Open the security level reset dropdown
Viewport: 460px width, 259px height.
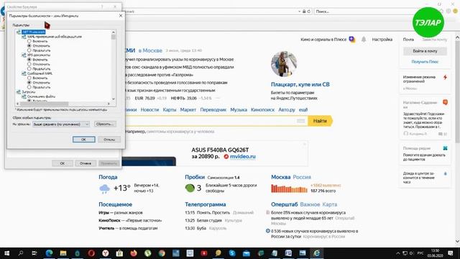61,124
